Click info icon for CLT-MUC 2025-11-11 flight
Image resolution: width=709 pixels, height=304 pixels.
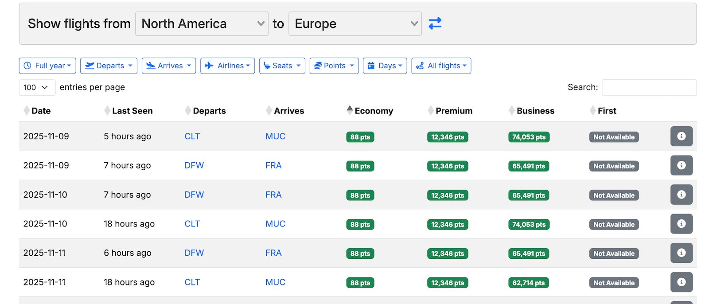(681, 282)
